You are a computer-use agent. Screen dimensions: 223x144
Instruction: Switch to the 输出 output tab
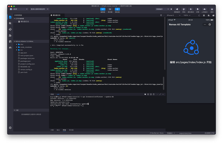[58, 130]
